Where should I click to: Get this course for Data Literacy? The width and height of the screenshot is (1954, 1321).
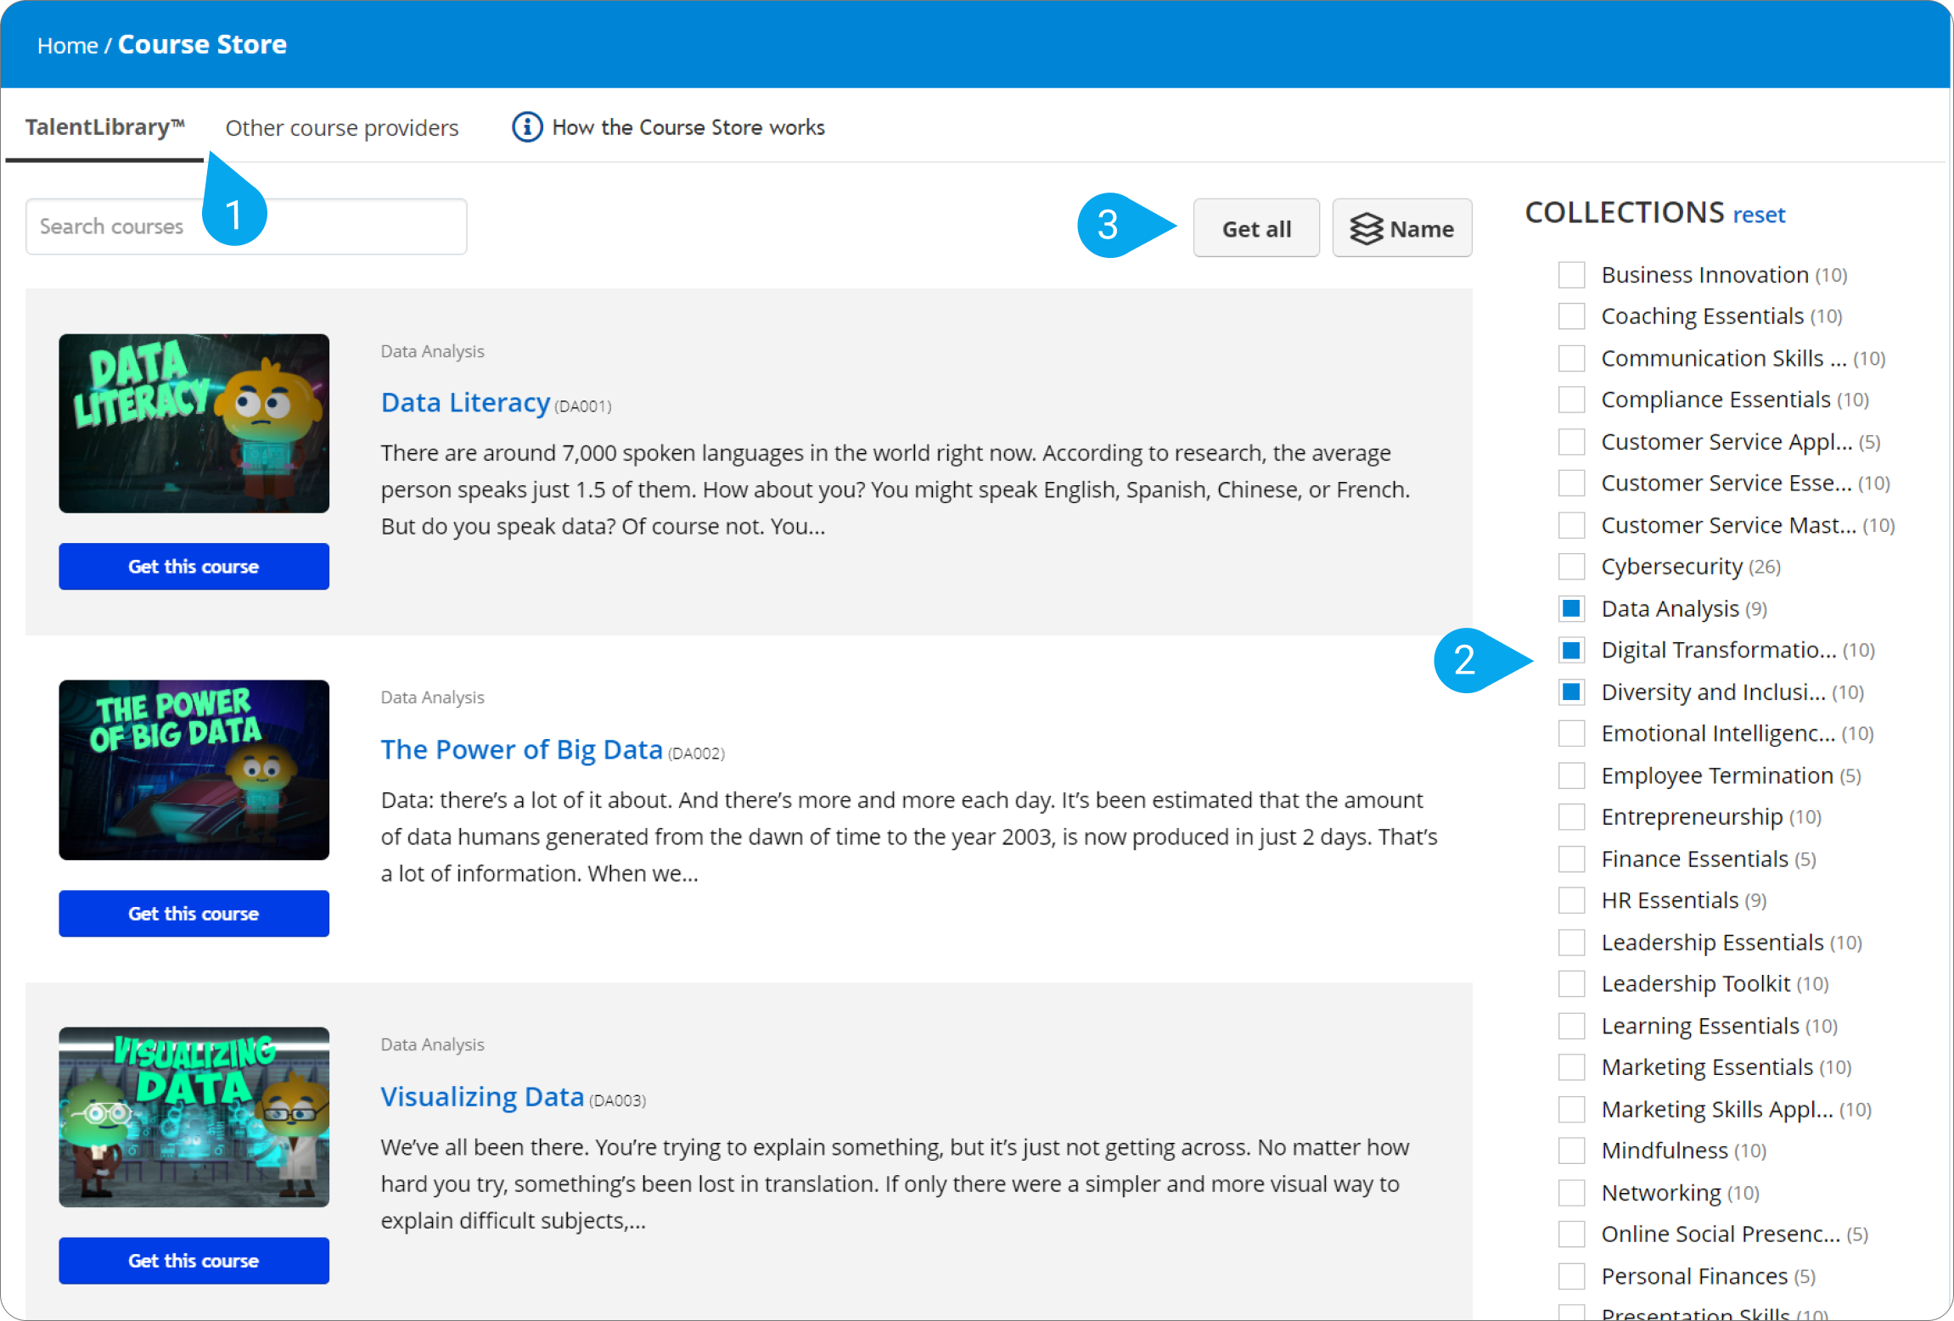tap(194, 566)
